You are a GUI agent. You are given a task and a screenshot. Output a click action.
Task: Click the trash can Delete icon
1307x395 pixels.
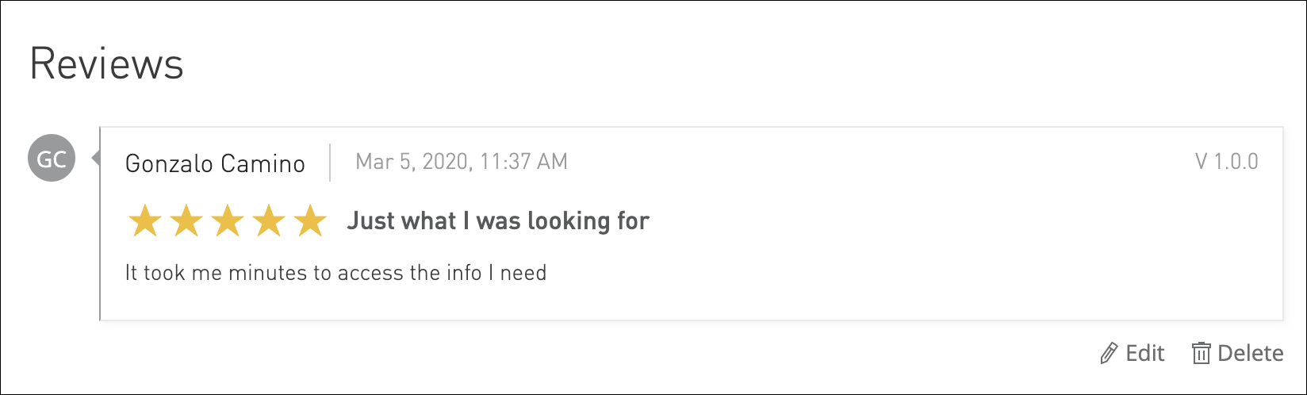(1202, 353)
